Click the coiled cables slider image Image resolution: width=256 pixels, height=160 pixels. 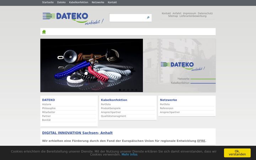[x=92, y=65]
